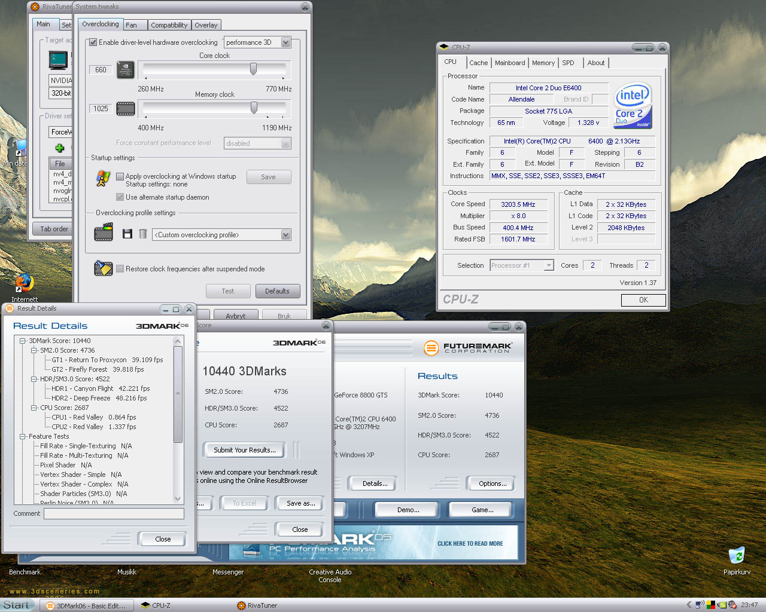Click the Core clock value field 660
Image resolution: width=766 pixels, height=612 pixels.
[101, 70]
